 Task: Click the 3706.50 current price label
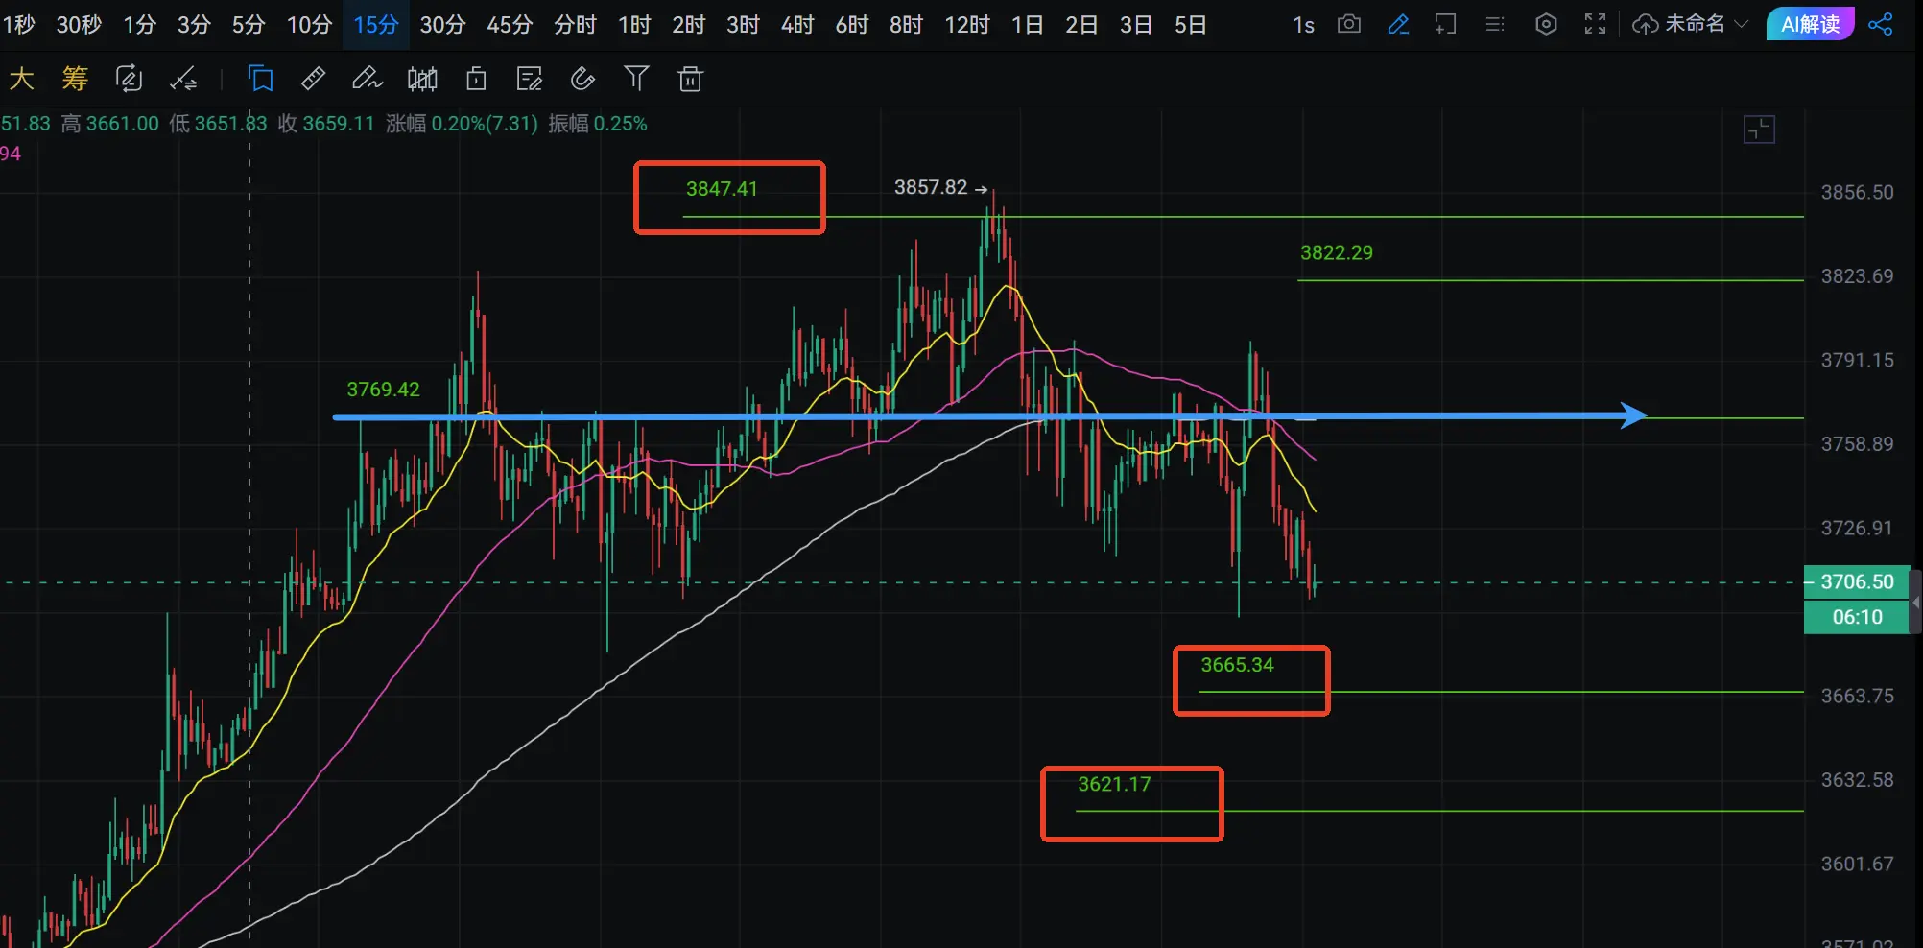(1857, 582)
